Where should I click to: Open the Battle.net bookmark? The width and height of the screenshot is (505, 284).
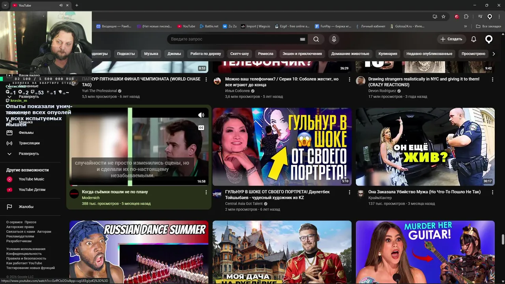209,26
